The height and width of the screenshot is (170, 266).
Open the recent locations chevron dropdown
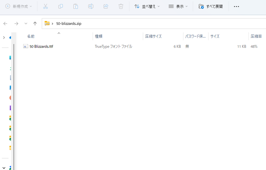[26, 24]
